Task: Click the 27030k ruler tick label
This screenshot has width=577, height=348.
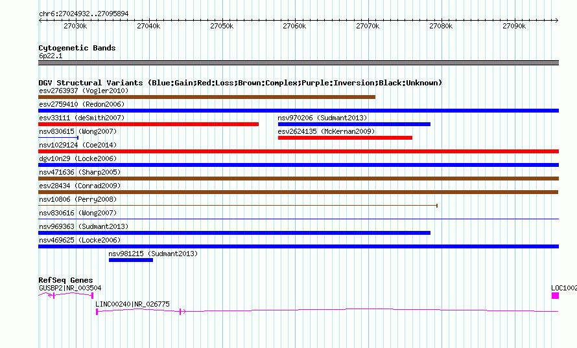Action: point(75,26)
